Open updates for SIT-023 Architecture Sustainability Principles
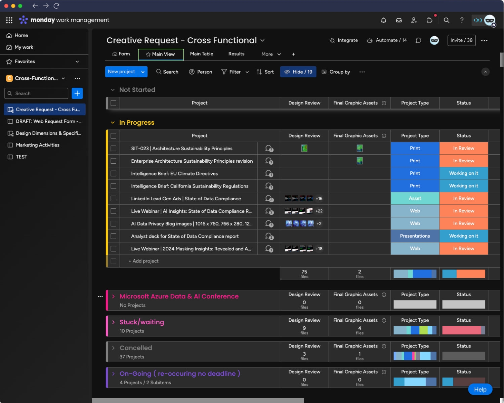The height and width of the screenshot is (403, 504). 269,149
